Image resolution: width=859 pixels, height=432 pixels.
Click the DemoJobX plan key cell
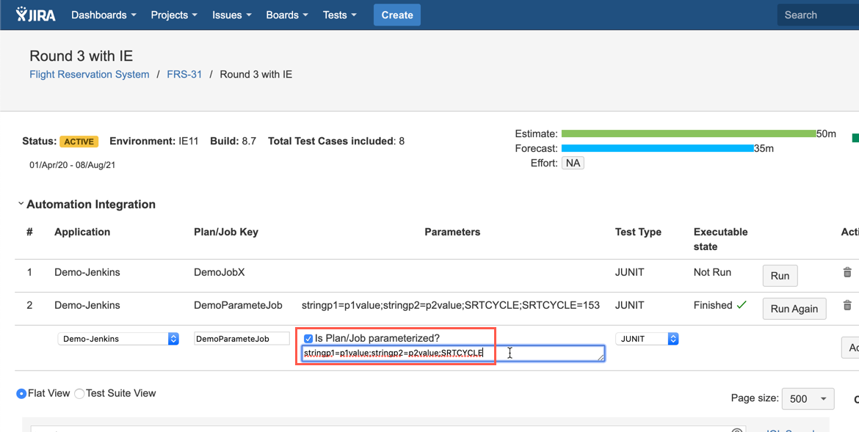click(x=219, y=272)
